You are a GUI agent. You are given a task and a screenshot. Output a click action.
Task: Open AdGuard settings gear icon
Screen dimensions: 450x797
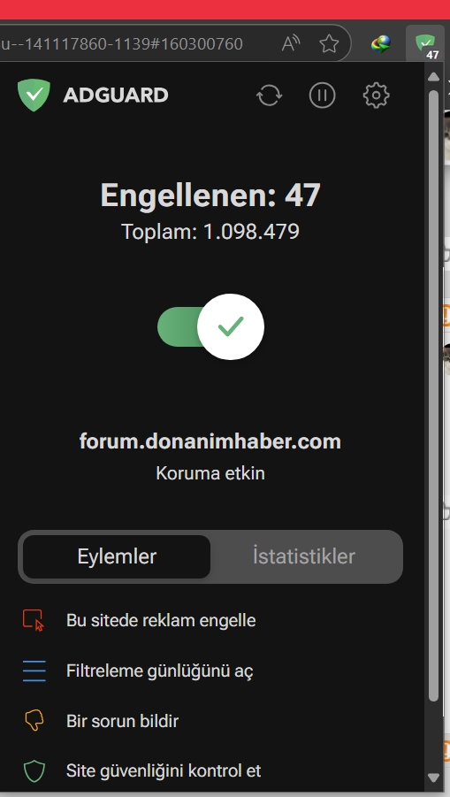click(377, 95)
